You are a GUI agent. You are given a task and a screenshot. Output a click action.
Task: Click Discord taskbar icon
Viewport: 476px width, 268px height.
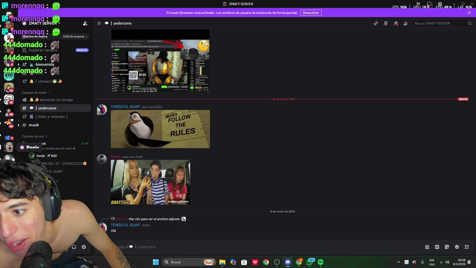287,262
